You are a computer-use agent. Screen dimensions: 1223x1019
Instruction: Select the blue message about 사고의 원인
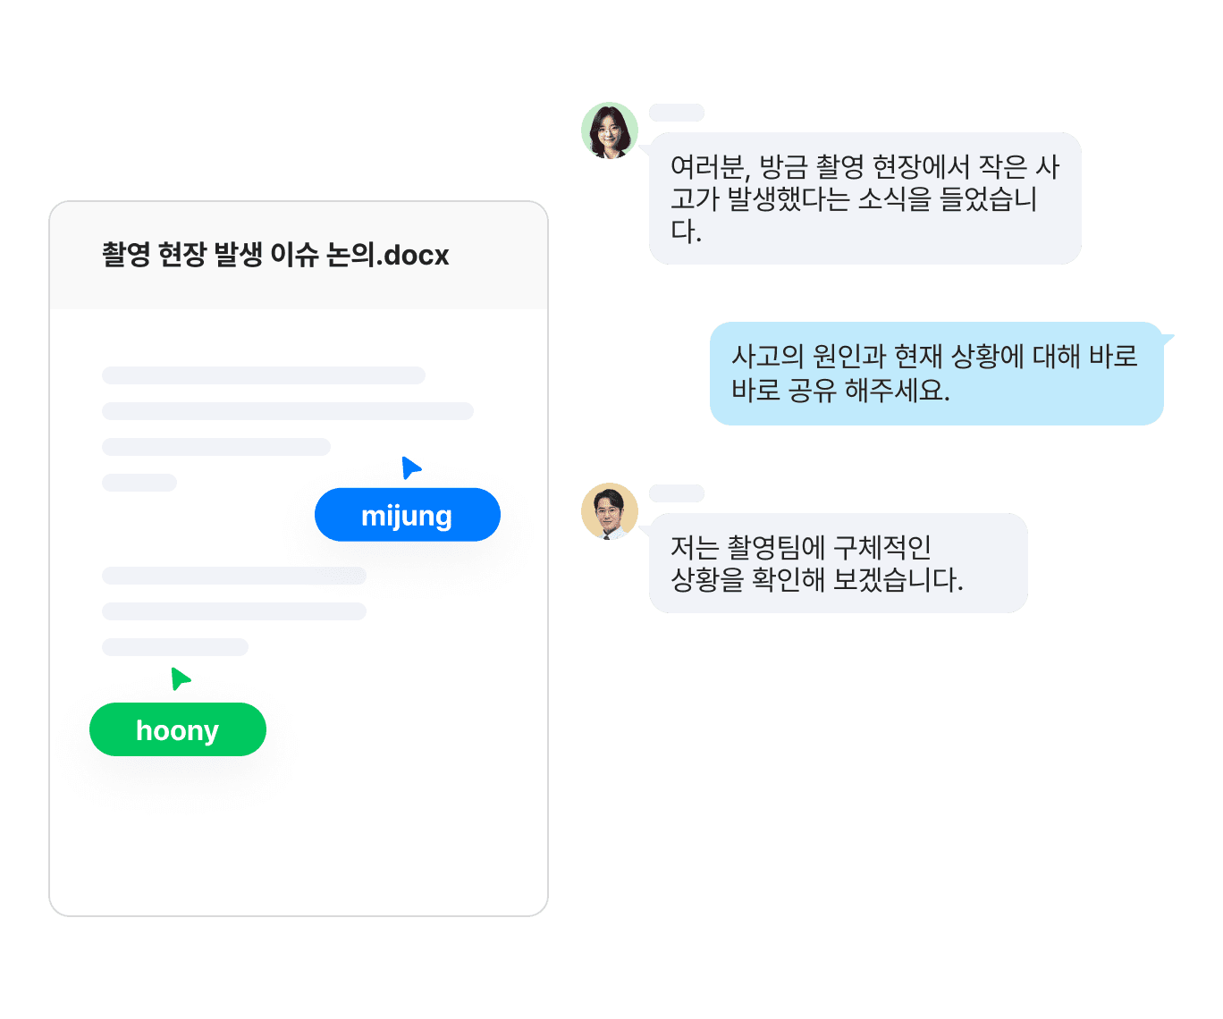pyautogui.click(x=937, y=374)
